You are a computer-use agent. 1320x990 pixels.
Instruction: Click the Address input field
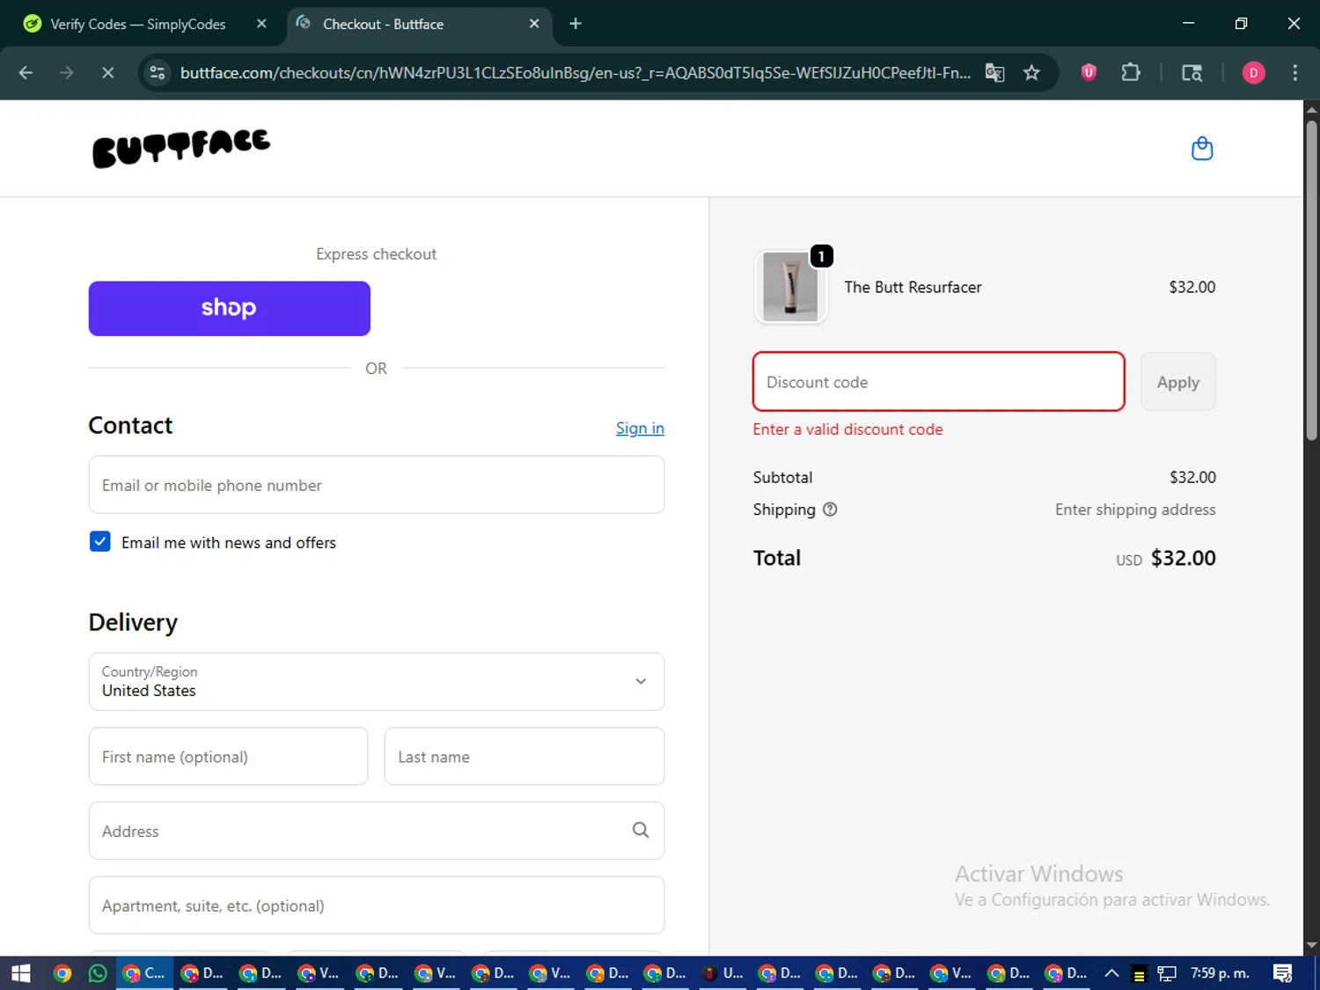377,830
